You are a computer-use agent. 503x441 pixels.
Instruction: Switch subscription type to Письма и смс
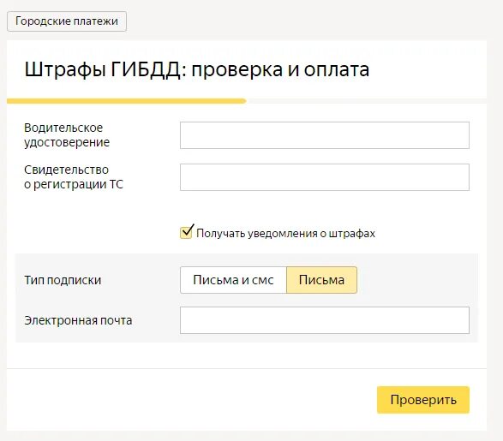pos(233,280)
